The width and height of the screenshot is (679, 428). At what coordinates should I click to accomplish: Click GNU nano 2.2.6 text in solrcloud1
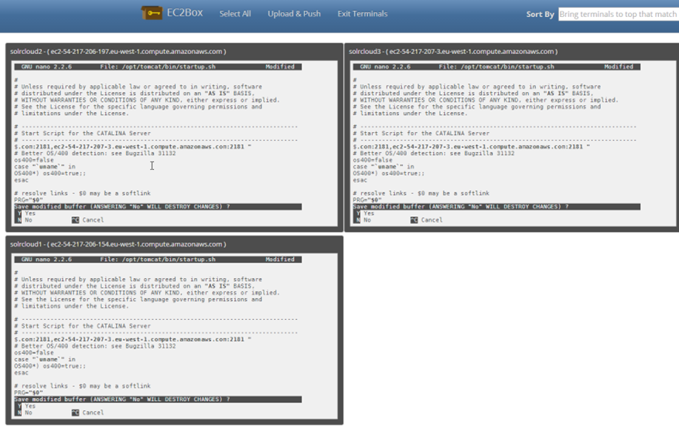(x=46, y=260)
